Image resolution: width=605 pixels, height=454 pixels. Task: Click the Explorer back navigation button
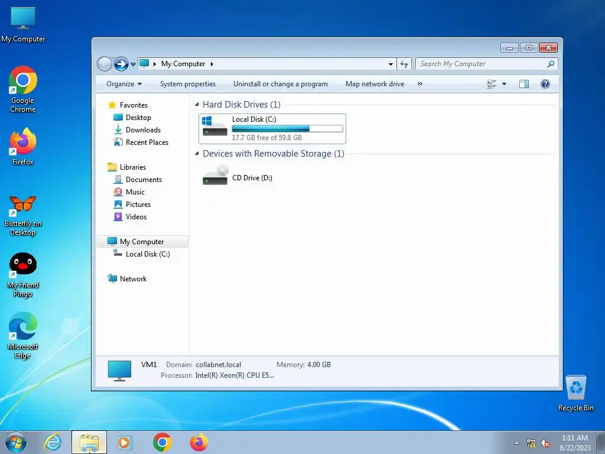(104, 64)
